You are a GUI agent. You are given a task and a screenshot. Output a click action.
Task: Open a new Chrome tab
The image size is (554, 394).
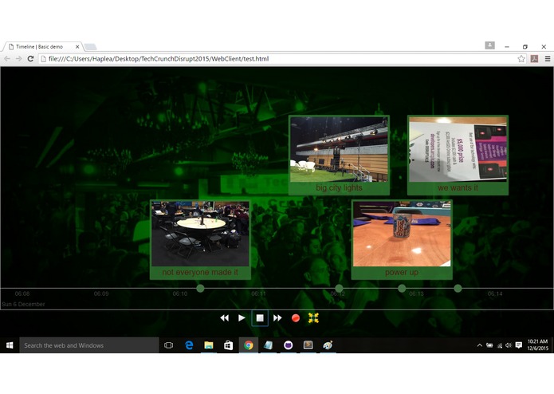click(x=90, y=47)
